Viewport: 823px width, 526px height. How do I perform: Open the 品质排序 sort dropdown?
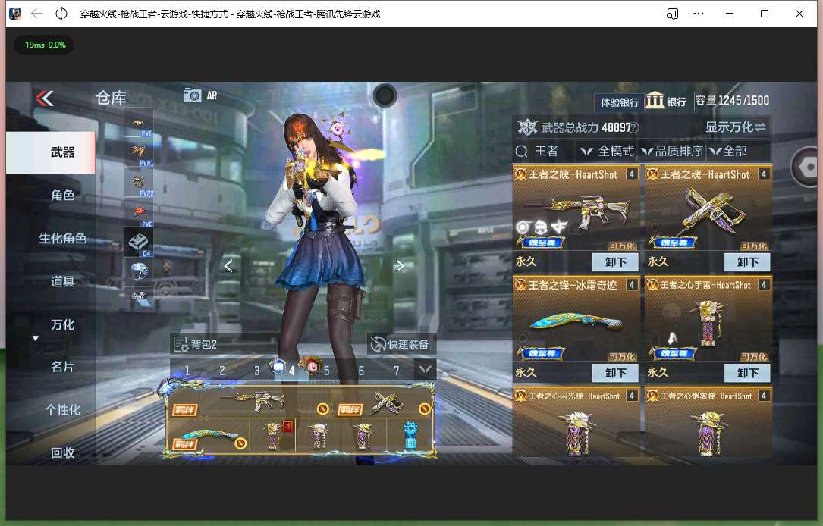coord(672,152)
